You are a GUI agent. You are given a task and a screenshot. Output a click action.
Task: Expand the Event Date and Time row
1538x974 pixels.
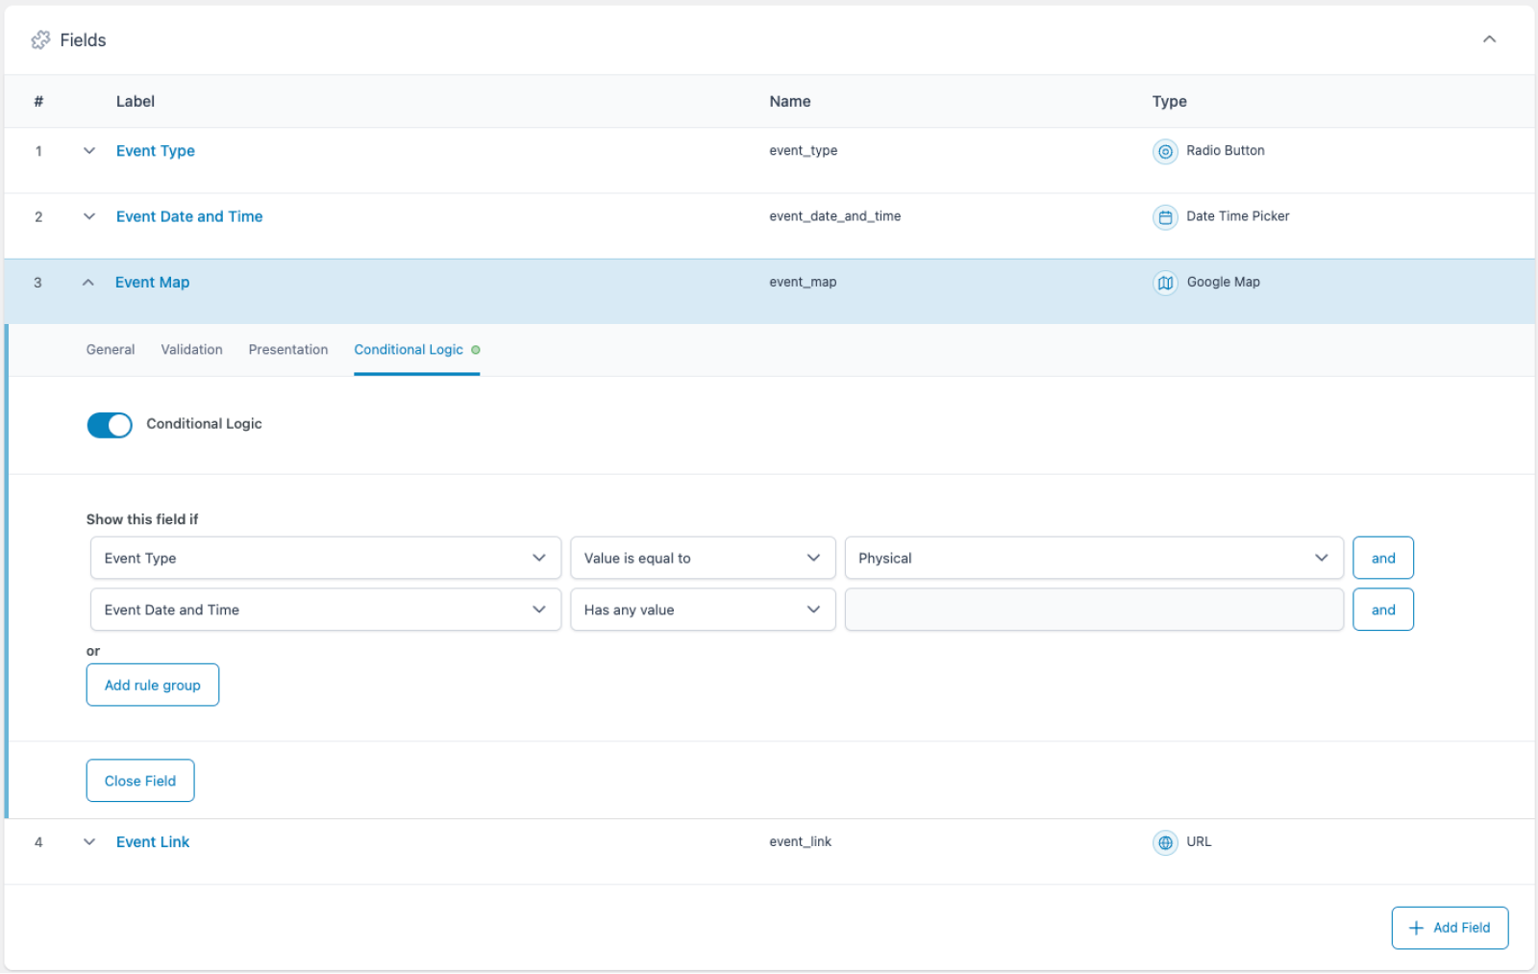pos(89,216)
